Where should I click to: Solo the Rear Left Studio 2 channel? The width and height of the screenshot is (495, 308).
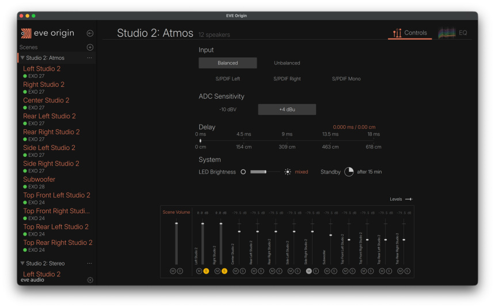[x=261, y=271]
